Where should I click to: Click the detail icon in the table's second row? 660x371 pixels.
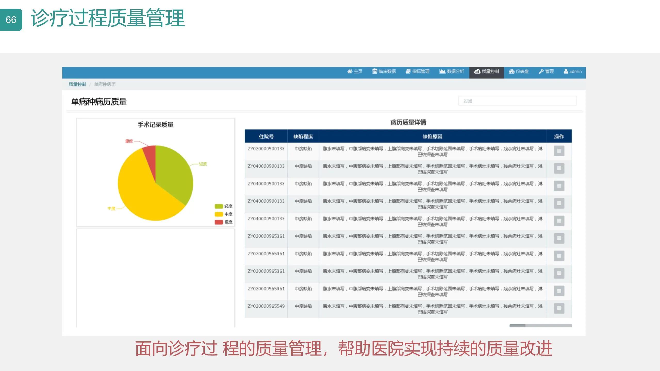[559, 168]
